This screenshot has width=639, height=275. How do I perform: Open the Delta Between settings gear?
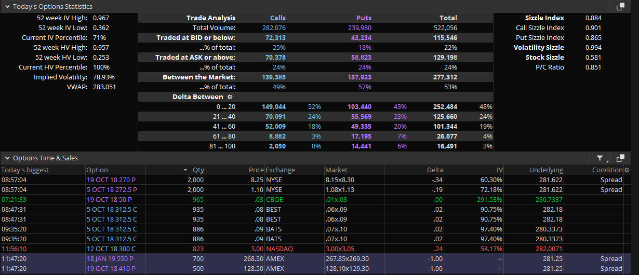click(x=230, y=97)
